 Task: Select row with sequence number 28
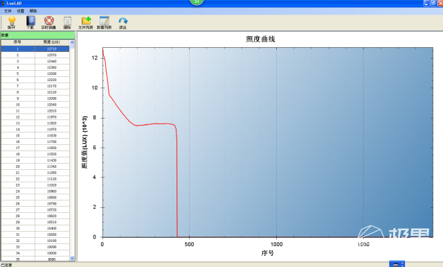click(x=35, y=216)
